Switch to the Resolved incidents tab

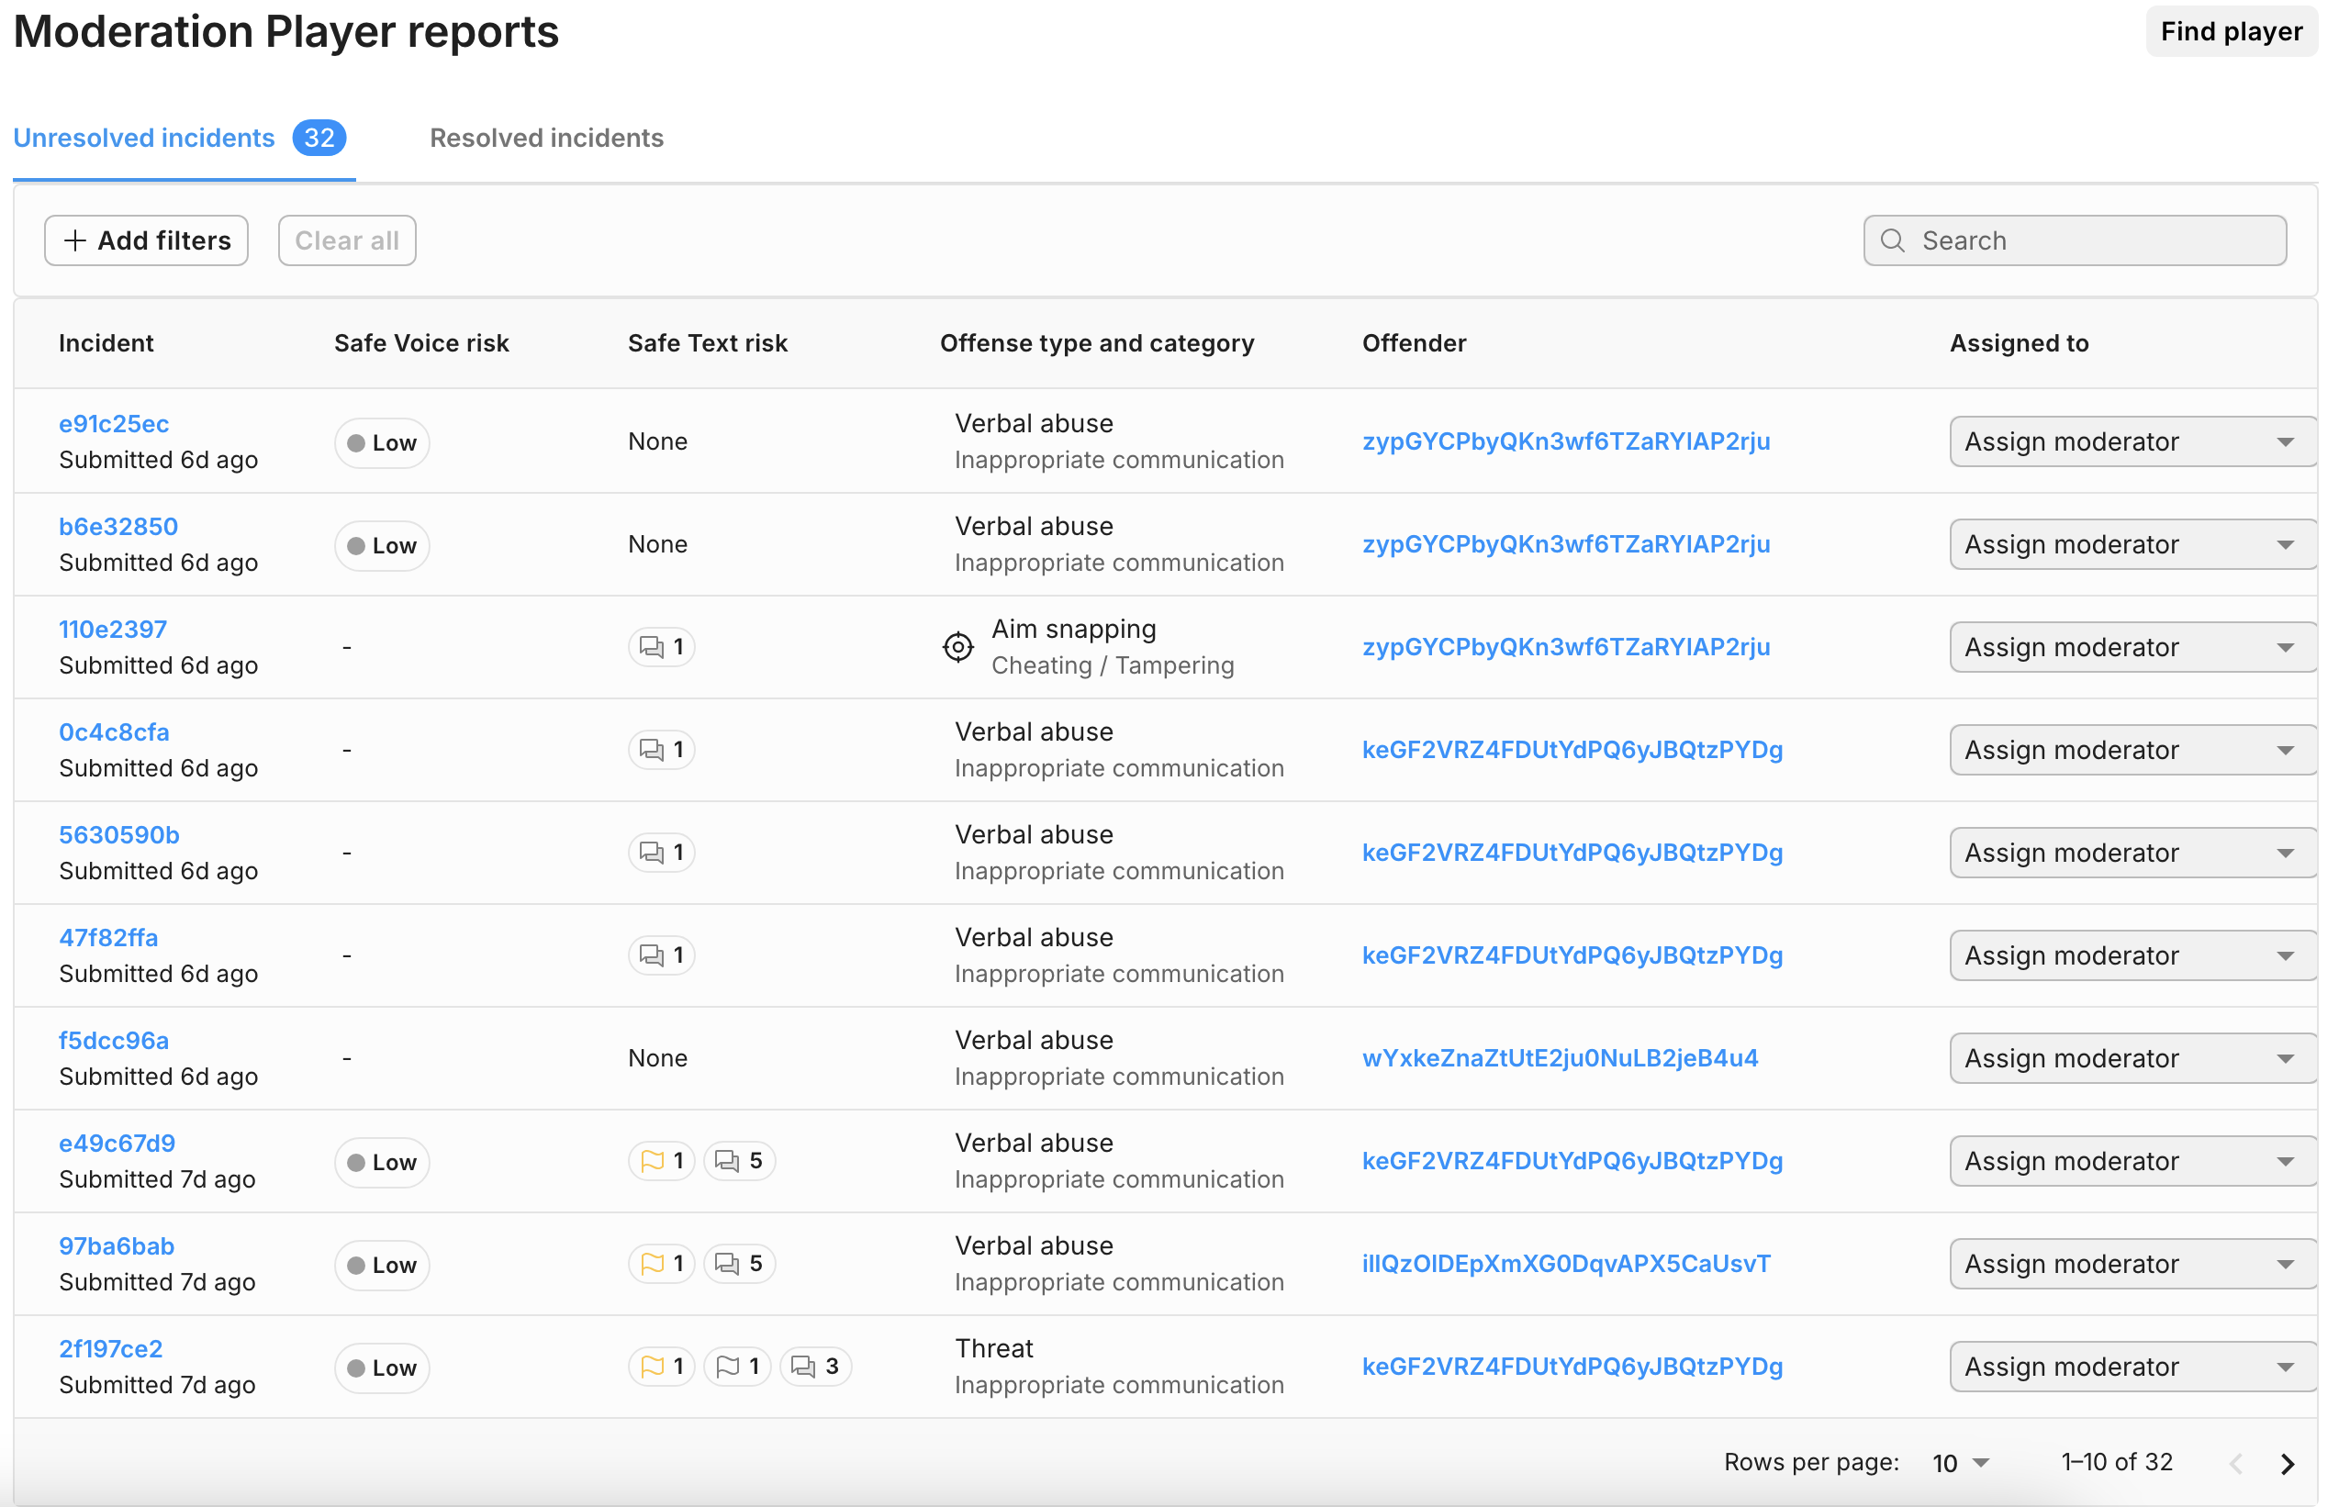pos(546,138)
